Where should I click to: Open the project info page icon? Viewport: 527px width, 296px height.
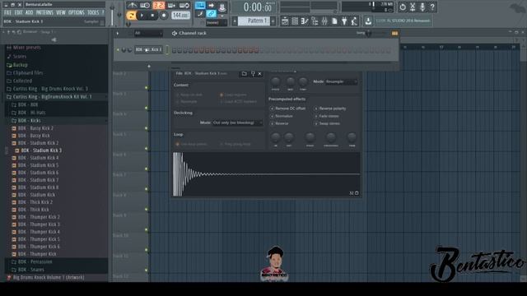334,21
